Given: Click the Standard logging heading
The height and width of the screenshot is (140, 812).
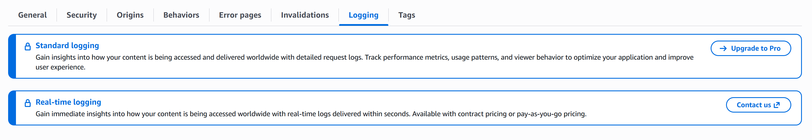Looking at the screenshot, I should pyautogui.click(x=67, y=46).
